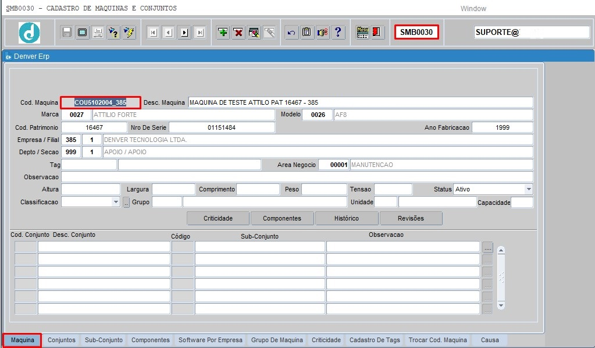The image size is (595, 348).
Task: Open the Status dropdown
Action: 529,189
